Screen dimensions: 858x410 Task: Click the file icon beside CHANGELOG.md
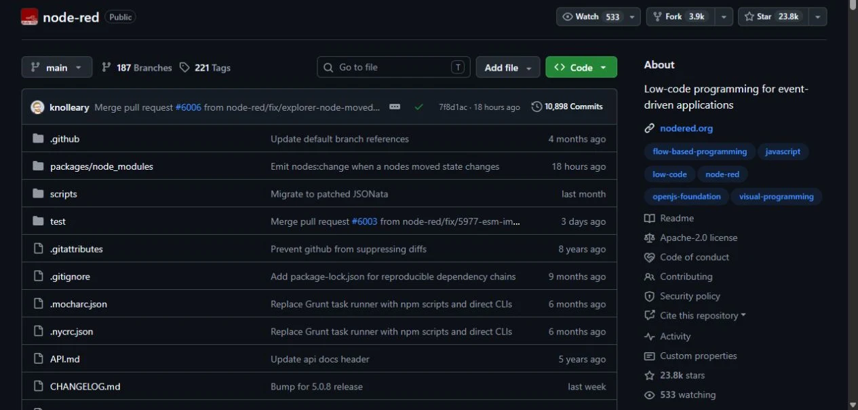coord(38,386)
